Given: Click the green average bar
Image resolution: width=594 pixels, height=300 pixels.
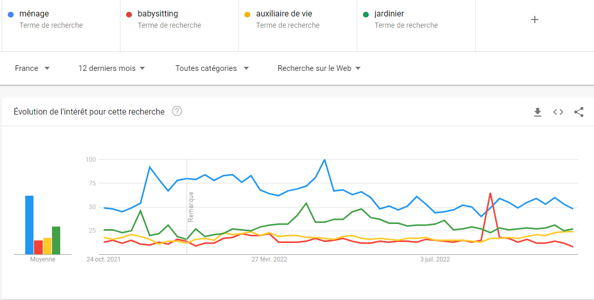Looking at the screenshot, I should pos(56,240).
